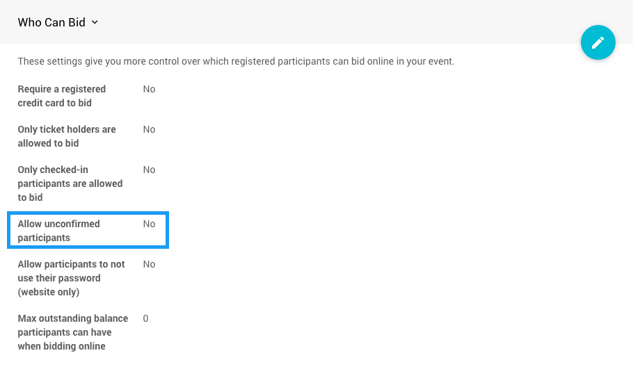Select Only checked-in participants are allowed label
The image size is (633, 369).
(x=70, y=183)
